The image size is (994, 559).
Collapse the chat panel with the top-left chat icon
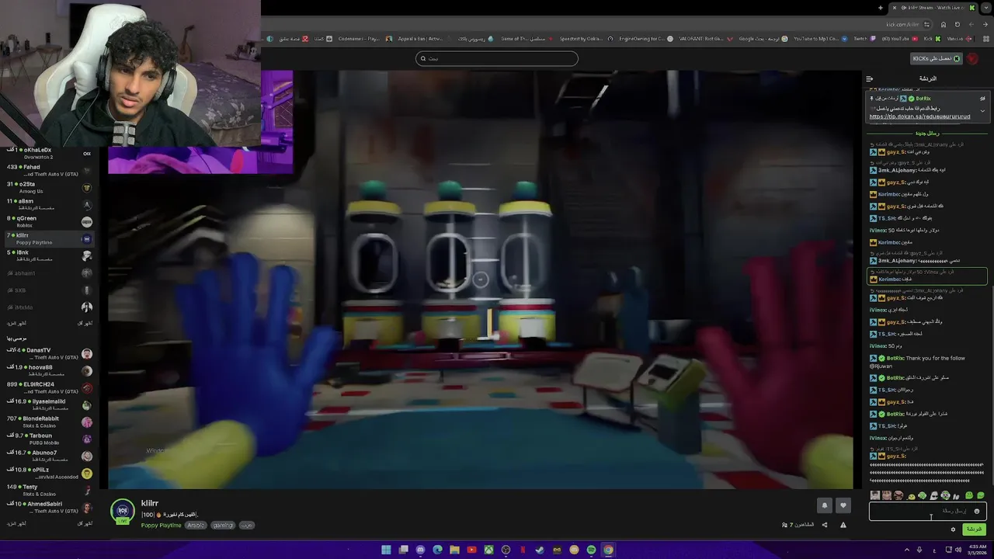870,78
